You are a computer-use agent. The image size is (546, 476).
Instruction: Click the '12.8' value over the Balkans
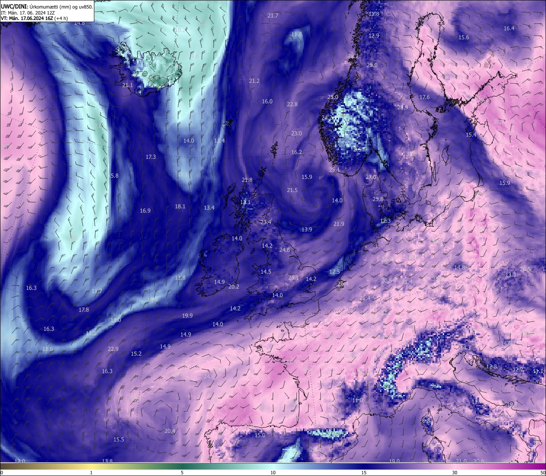[491, 367]
